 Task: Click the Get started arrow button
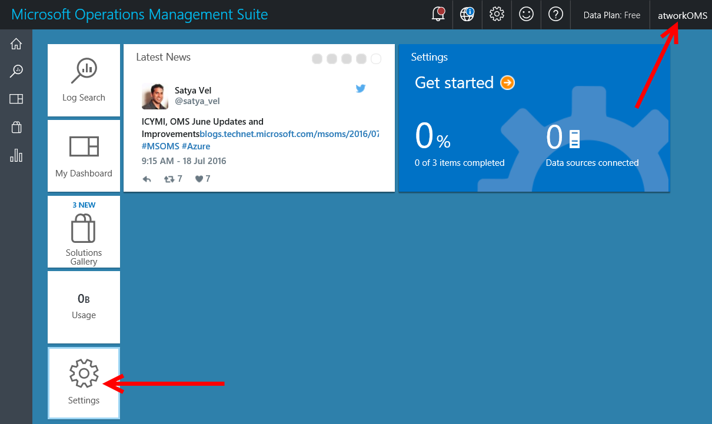coord(507,83)
